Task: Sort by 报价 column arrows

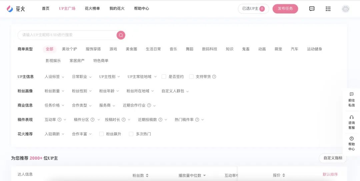Action: 284,175
